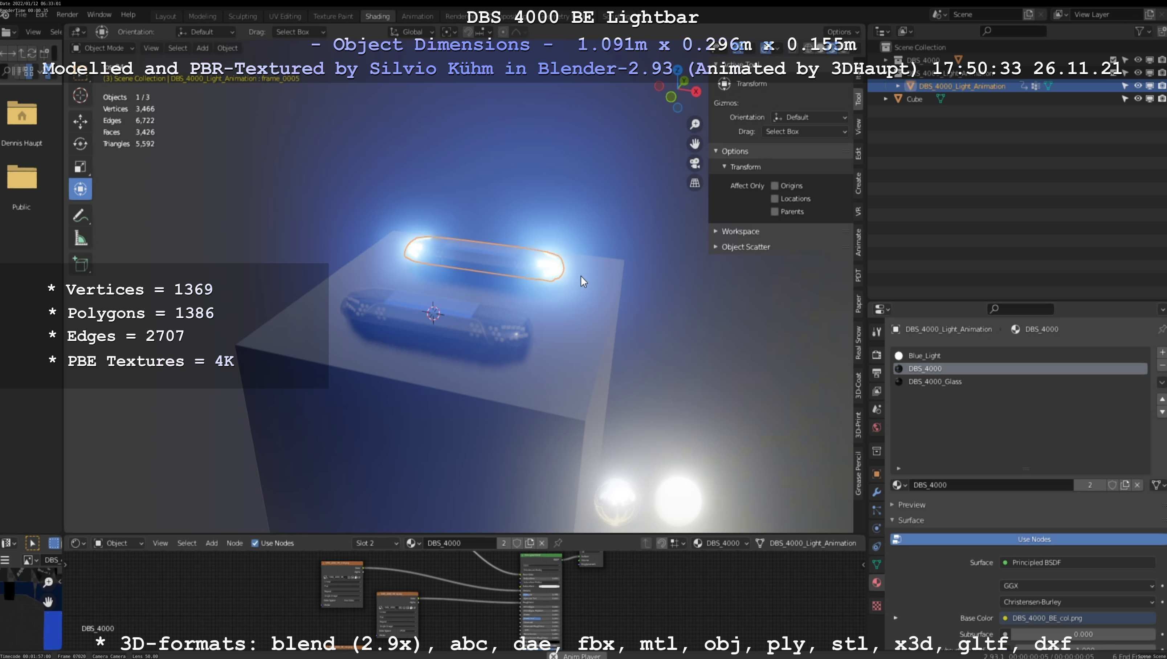Open the Object properties tab
The image size is (1167, 659).
(x=877, y=474)
